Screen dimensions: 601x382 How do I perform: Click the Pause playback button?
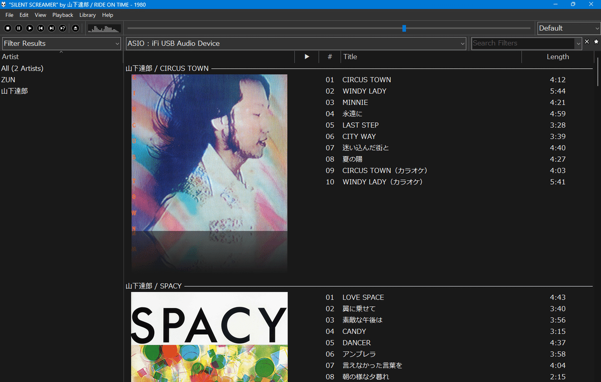click(x=19, y=29)
